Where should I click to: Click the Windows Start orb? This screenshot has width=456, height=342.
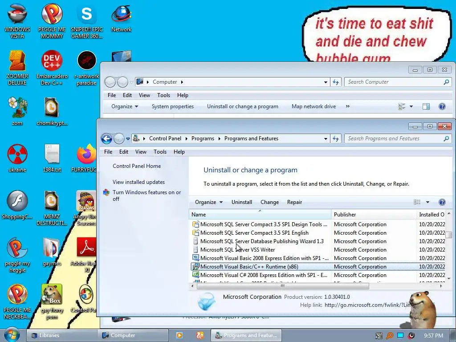[12, 335]
